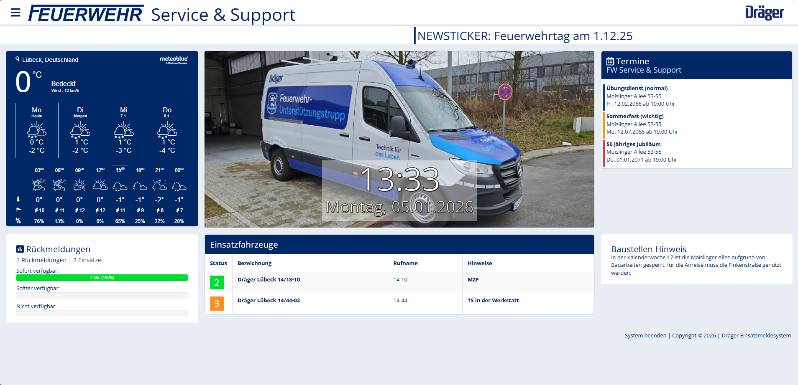Click the Termine calendar icon
This screenshot has height=385, width=798.
click(x=610, y=61)
